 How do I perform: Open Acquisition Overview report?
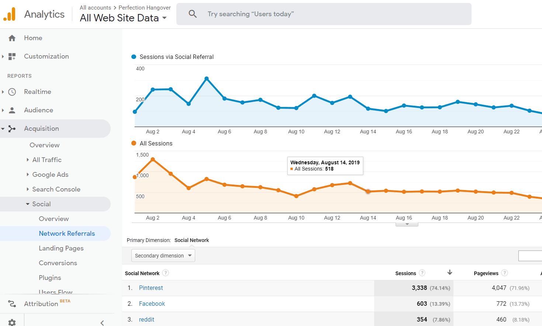[x=45, y=145]
